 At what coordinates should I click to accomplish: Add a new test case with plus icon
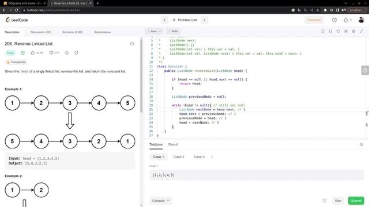coord(212,157)
